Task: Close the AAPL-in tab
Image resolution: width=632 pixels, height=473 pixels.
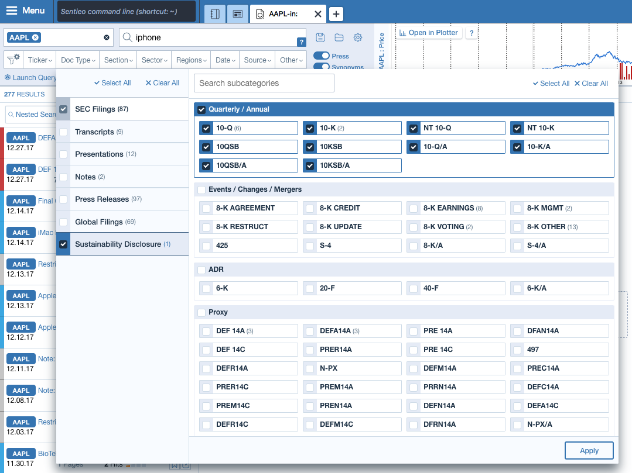Action: 318,14
